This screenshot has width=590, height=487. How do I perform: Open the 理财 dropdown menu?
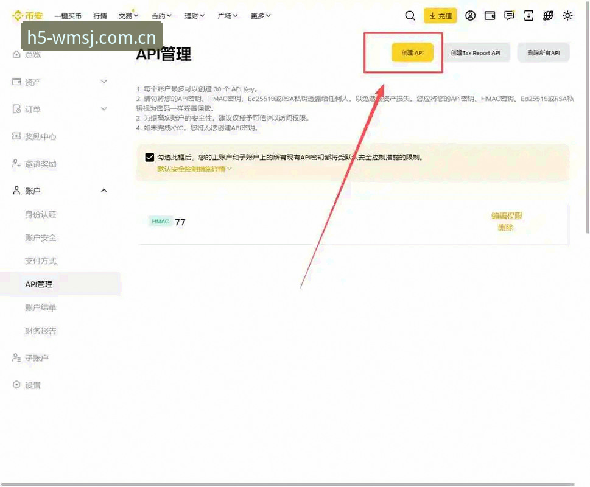(x=194, y=16)
